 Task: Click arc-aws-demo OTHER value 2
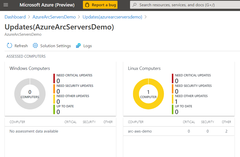pyautogui.click(x=226, y=131)
